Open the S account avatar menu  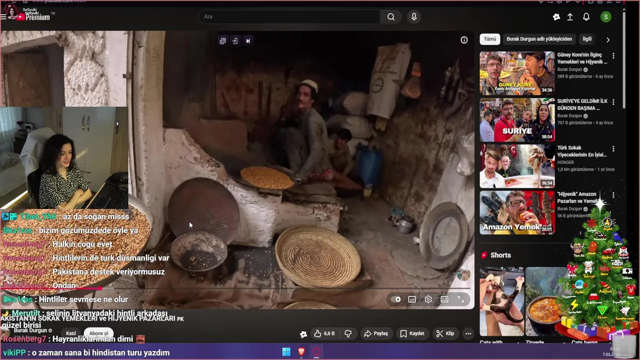(x=606, y=17)
